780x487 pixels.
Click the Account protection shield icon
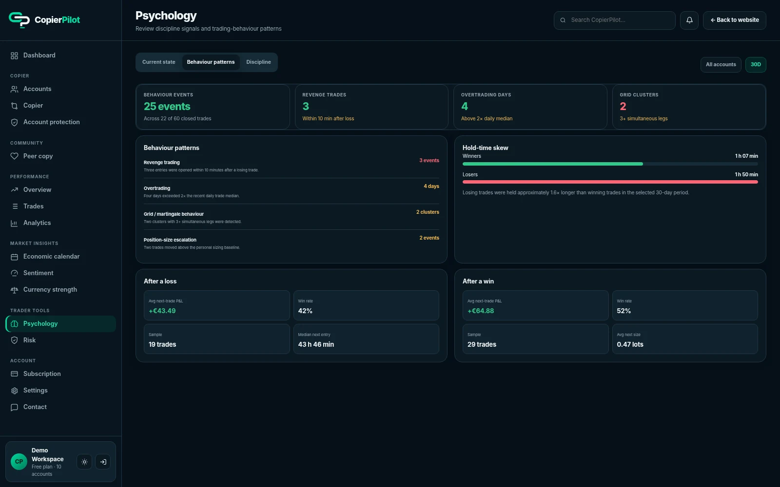tap(14, 122)
